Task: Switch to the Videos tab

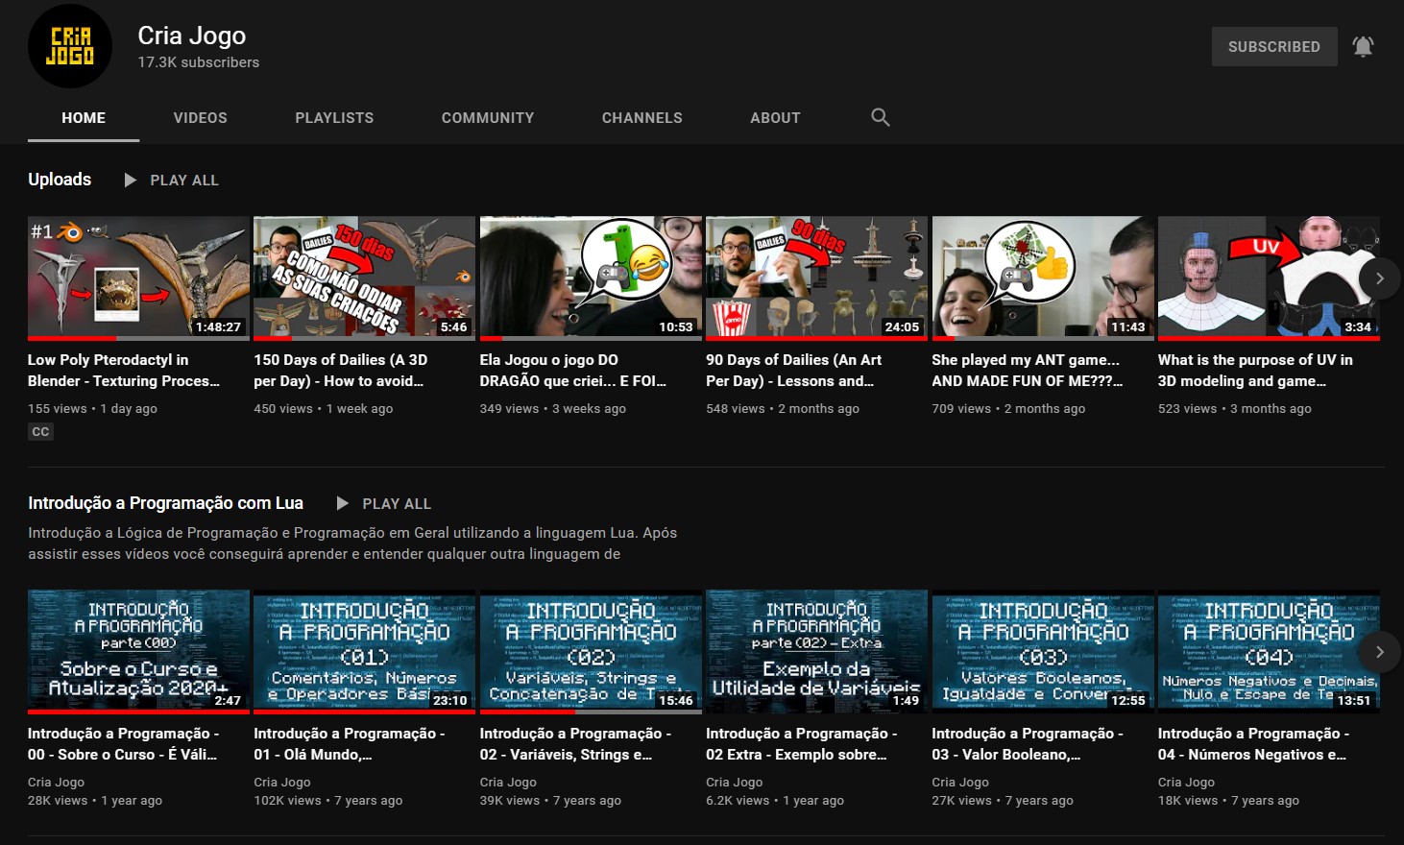Action: point(200,118)
